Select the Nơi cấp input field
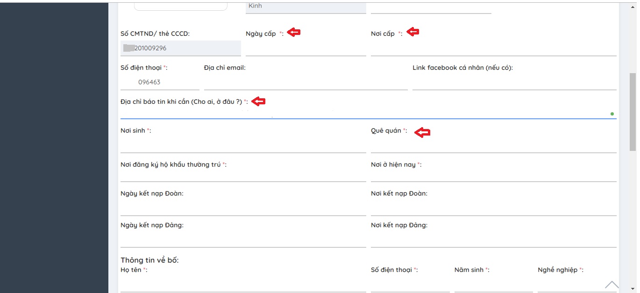 point(493,48)
